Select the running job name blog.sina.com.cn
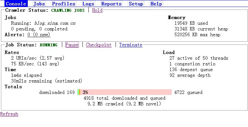Screen dimensions: 248x127 pyautogui.click(x=55, y=23)
